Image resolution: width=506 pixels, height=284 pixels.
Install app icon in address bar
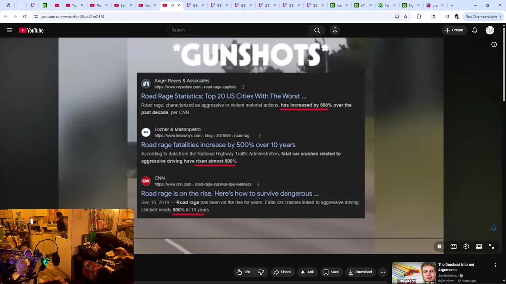[x=397, y=17]
